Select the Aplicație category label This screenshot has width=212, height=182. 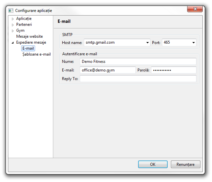[x=24, y=19]
